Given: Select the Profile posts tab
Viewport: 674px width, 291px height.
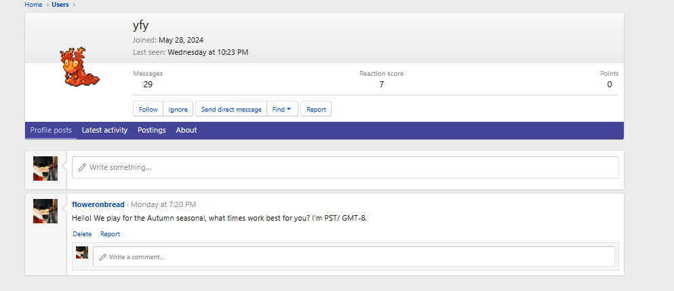Looking at the screenshot, I should pyautogui.click(x=51, y=130).
